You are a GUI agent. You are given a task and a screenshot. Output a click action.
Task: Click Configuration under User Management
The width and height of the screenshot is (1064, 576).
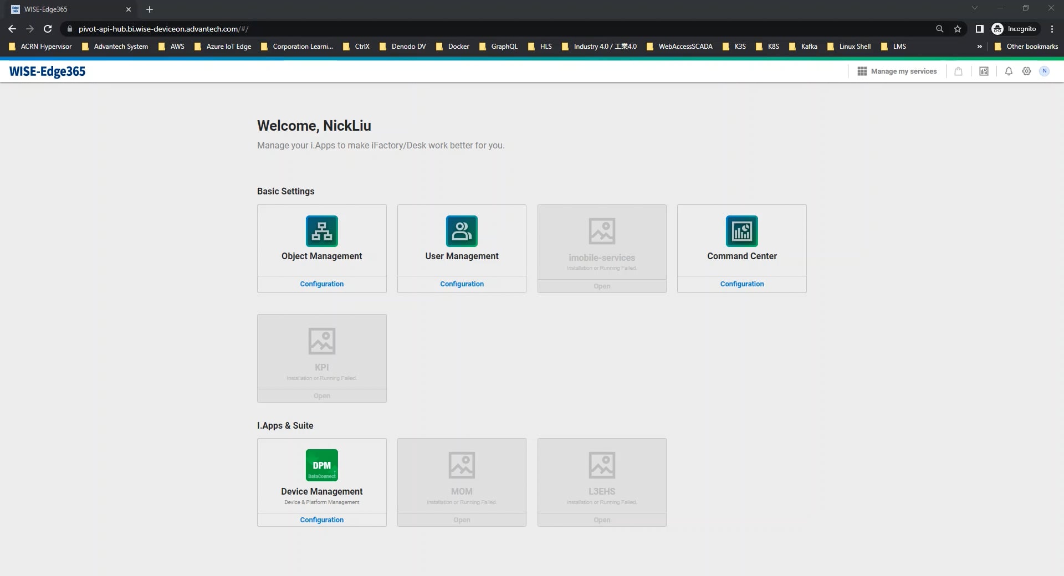pos(462,284)
